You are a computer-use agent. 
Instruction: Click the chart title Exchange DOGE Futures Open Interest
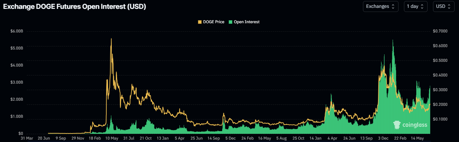75,7
